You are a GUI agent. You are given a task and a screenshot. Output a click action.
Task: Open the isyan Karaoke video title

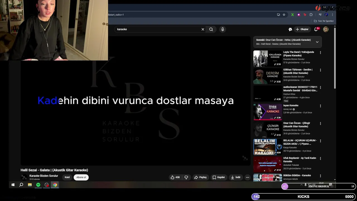coord(291,106)
